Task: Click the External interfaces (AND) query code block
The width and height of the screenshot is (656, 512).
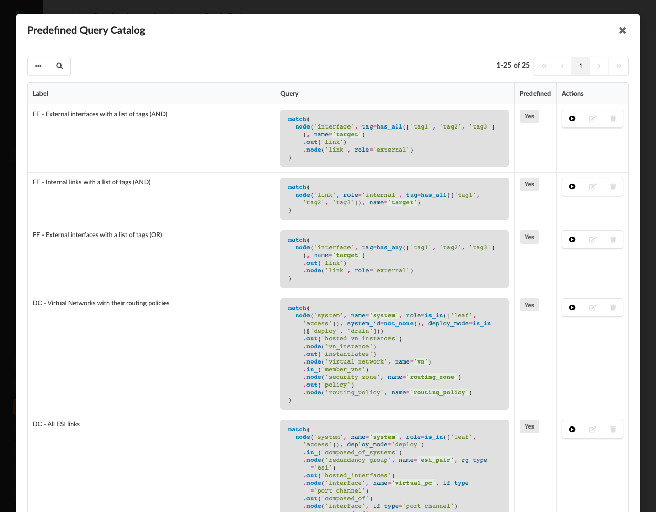Action: pyautogui.click(x=395, y=138)
